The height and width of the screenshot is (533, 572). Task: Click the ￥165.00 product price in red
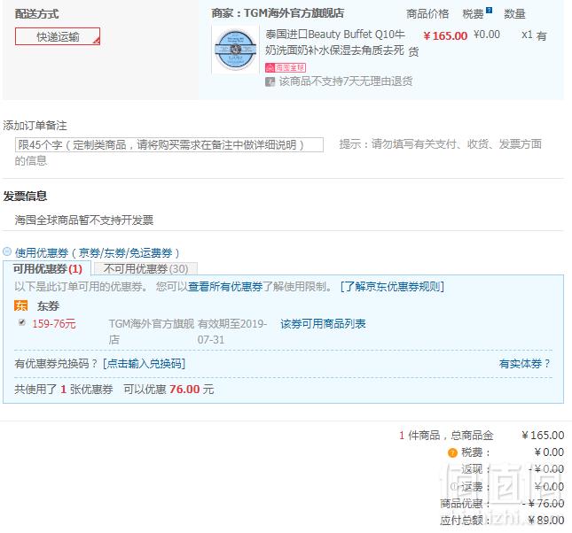[445, 36]
